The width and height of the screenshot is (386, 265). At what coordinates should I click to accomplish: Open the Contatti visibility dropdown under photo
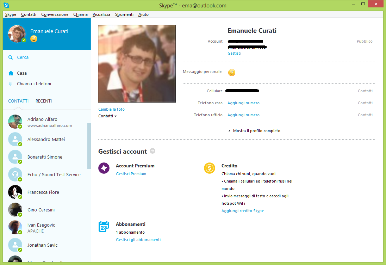pos(107,116)
